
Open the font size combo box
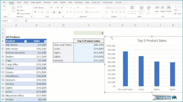(x=53, y=8)
